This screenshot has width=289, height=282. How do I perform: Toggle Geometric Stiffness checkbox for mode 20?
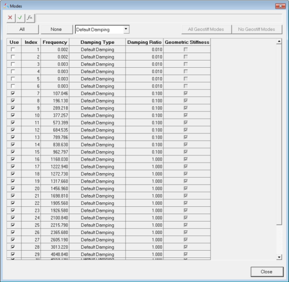186,188
